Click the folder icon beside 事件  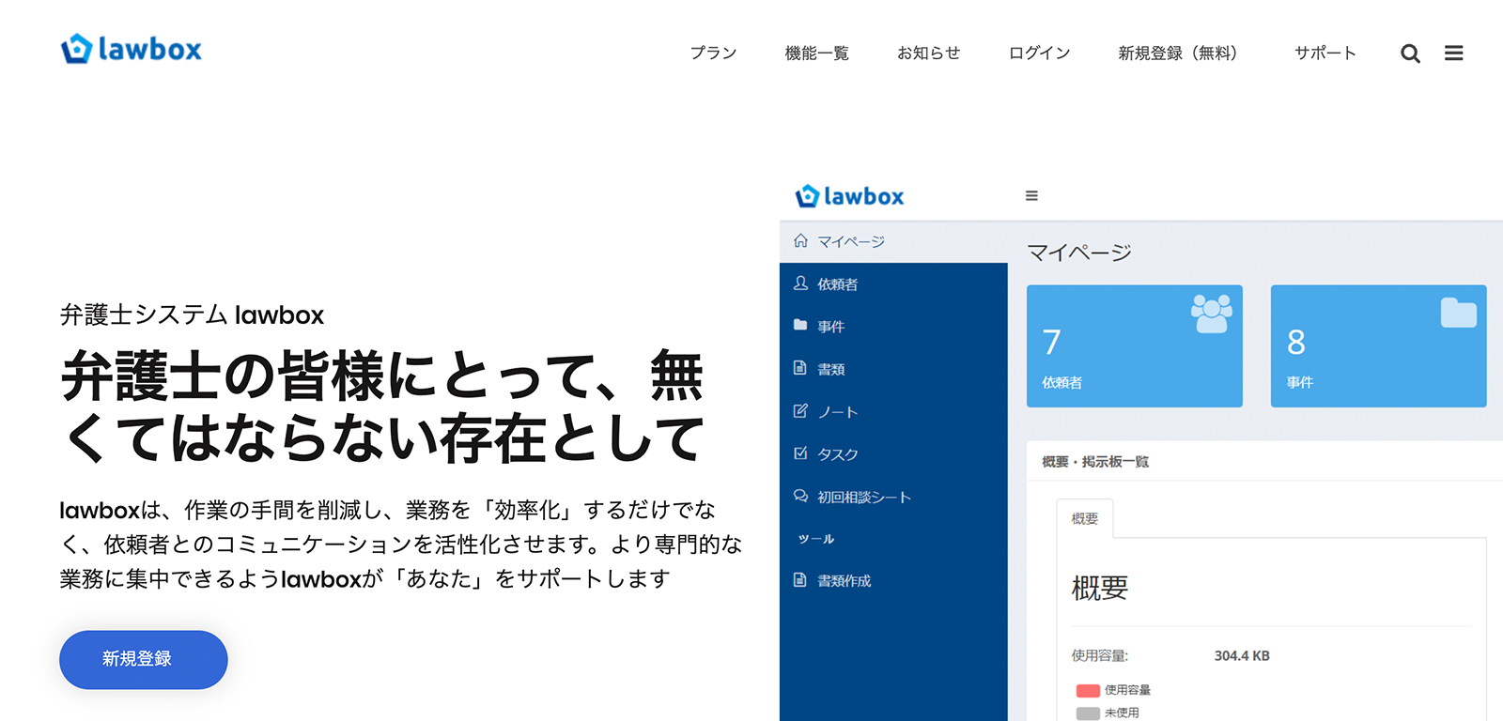(800, 325)
